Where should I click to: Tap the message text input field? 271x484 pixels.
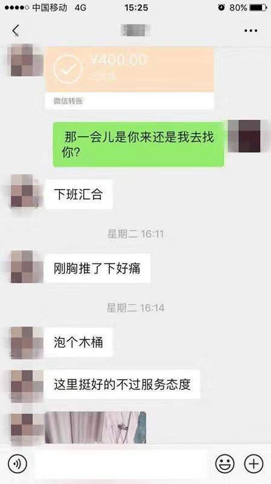pyautogui.click(x=121, y=464)
